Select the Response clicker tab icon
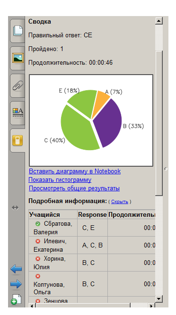This screenshot has height=315, width=176. tap(18, 140)
